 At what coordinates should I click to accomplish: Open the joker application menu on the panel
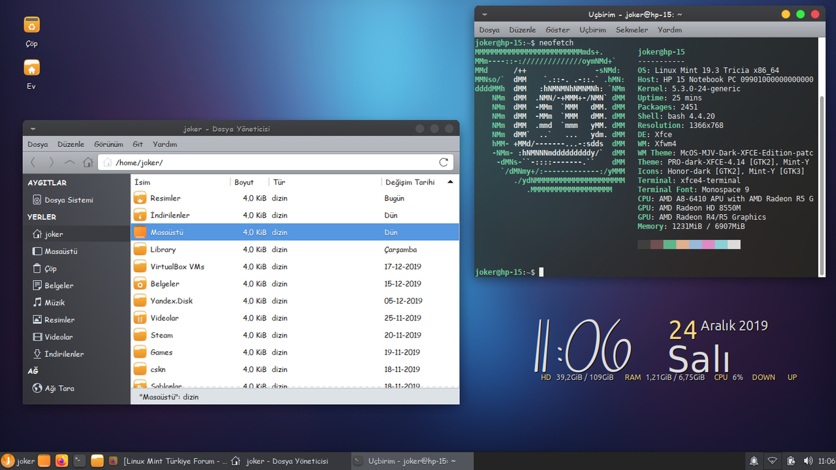tap(18, 461)
